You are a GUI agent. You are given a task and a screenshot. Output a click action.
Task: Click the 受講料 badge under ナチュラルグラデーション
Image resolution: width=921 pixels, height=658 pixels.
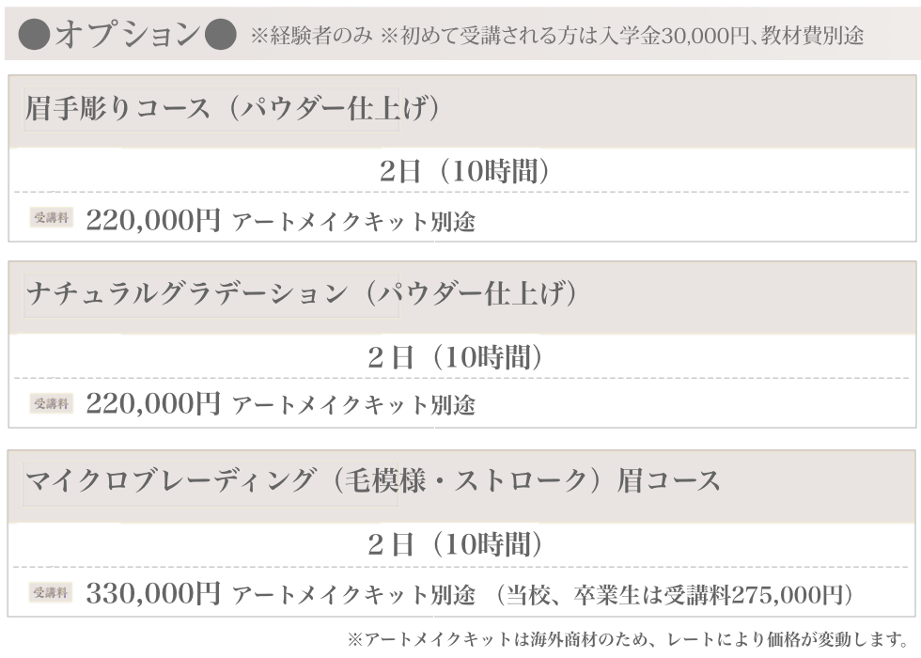pyautogui.click(x=51, y=403)
